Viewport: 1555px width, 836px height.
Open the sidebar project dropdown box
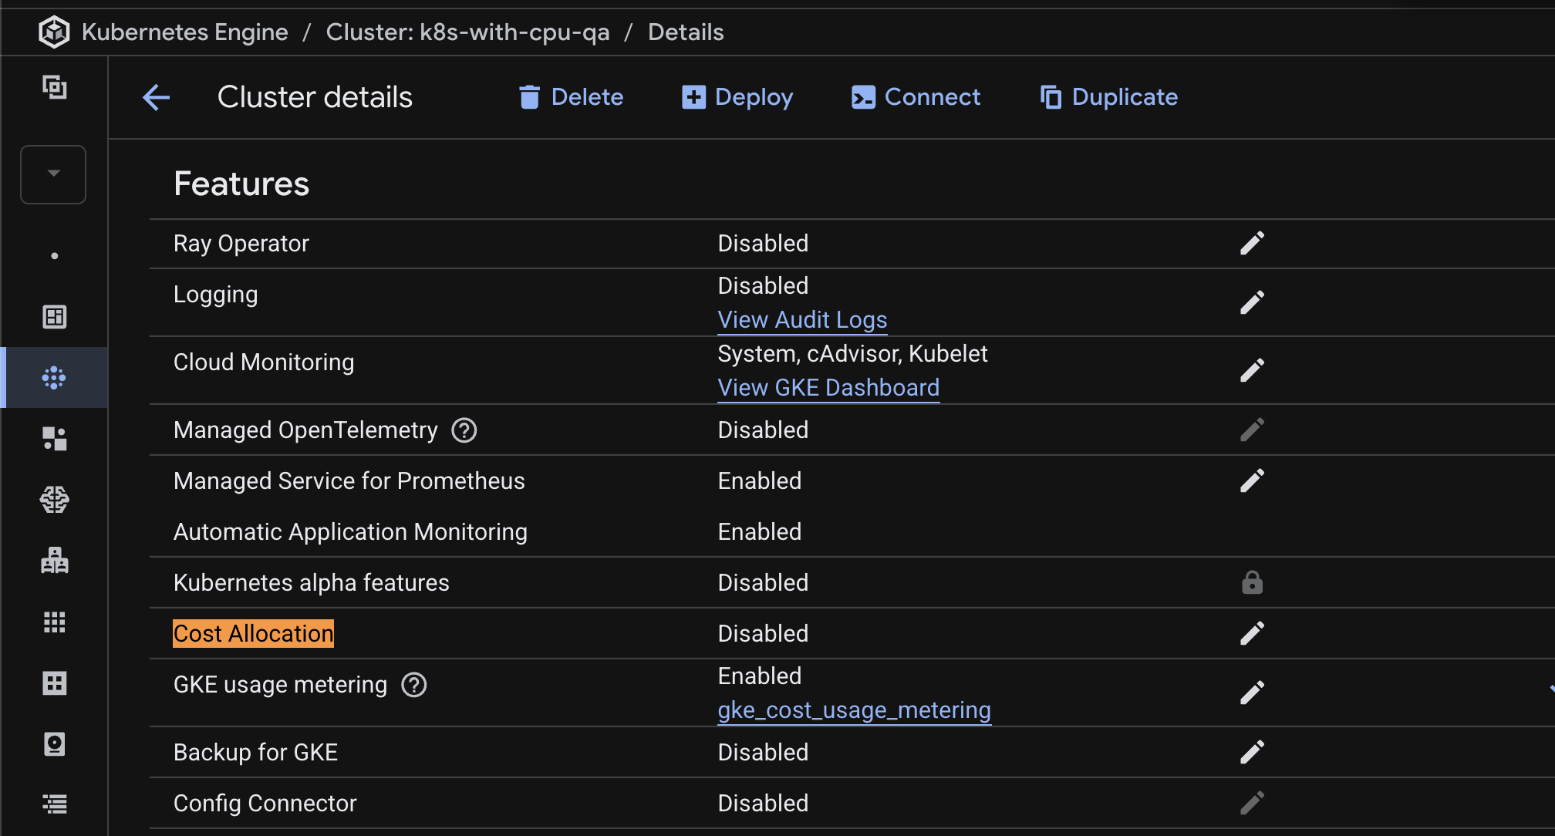(53, 174)
